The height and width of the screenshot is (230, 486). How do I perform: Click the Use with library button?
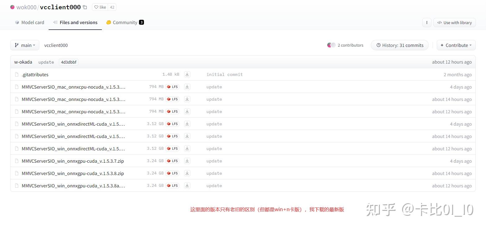(454, 23)
